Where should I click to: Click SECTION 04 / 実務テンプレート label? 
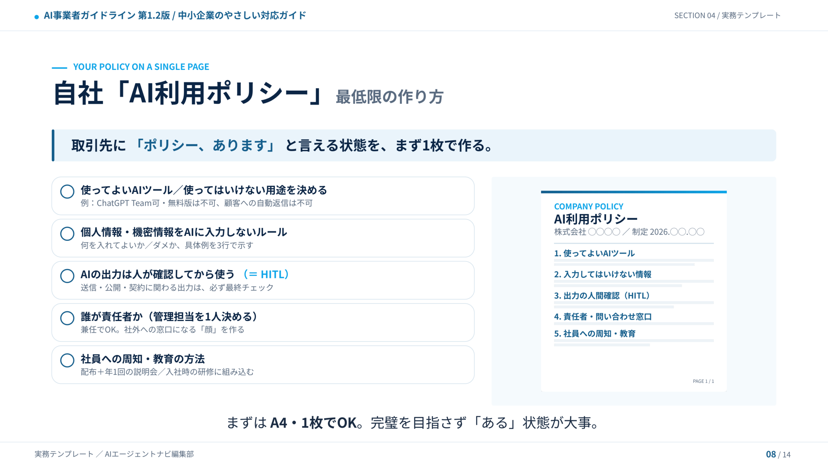pyautogui.click(x=727, y=15)
